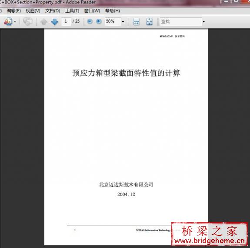250x248 pixels.
Task: Open the 文档(D) menu
Action: tap(53, 11)
